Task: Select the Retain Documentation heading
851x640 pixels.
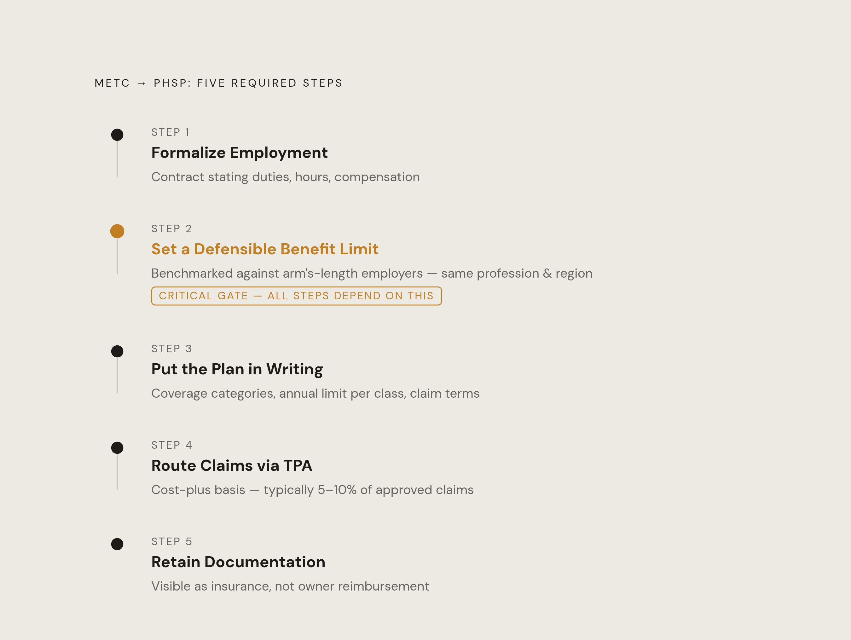Action: click(x=238, y=562)
